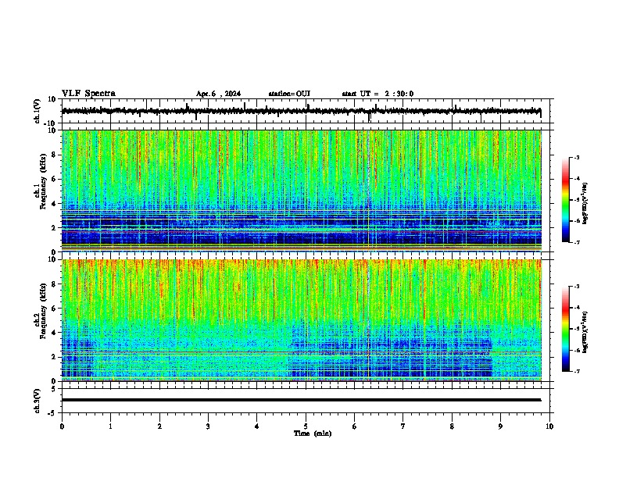The width and height of the screenshot is (619, 478).
Task: Click the ch.1 spectrogram color bar
Action: [x=566, y=200]
